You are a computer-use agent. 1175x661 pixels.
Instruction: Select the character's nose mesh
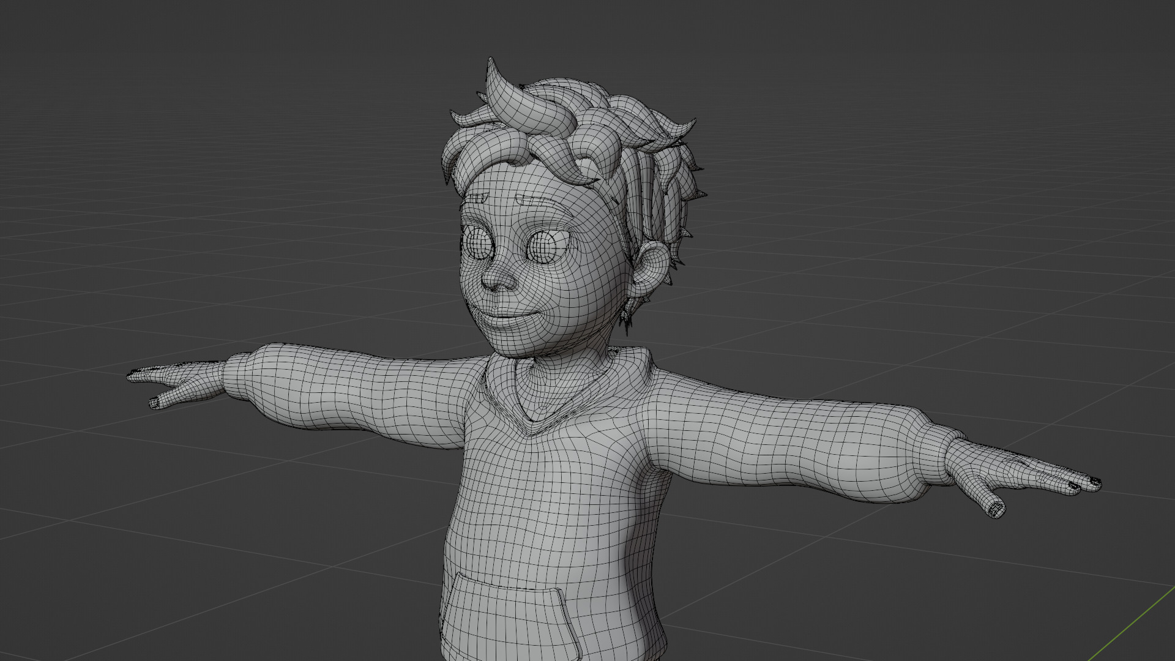click(x=499, y=279)
